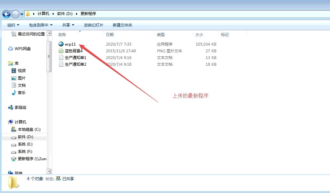Click 计算机 in the address bar path
This screenshot has height=193, width=330.
pyautogui.click(x=43, y=14)
